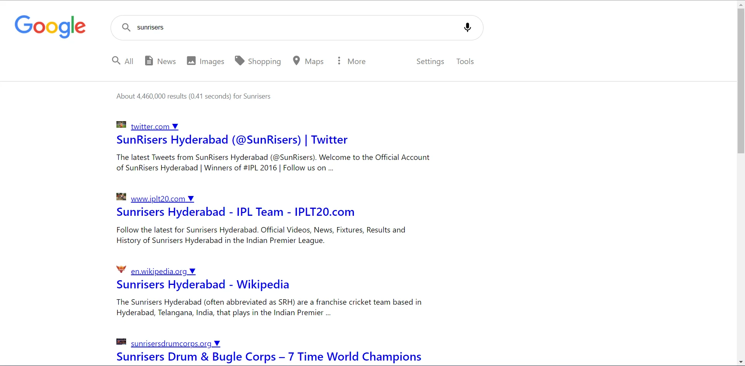The width and height of the screenshot is (745, 366).
Task: Open Sunrisers Drum & Bugle Corps result
Action: click(269, 357)
